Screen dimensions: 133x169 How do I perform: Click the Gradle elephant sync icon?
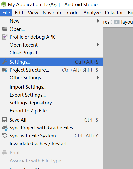pyautogui.click(x=5, y=128)
